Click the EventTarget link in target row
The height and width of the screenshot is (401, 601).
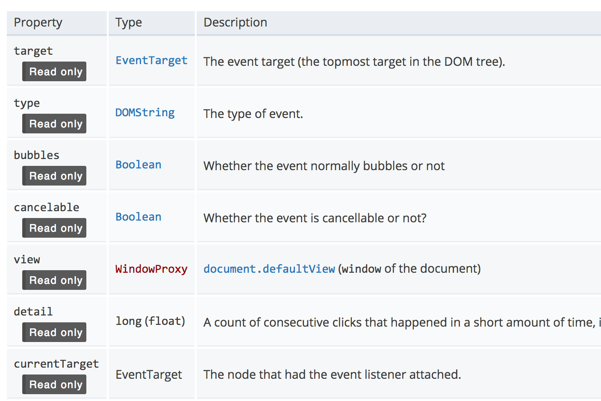pyautogui.click(x=151, y=61)
